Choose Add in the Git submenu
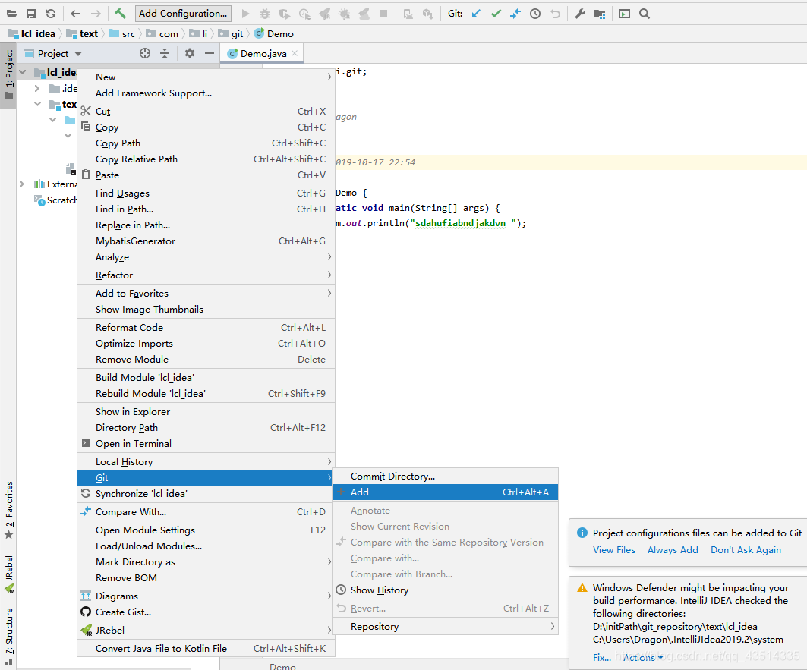Screen dimensions: 807x670 [x=445, y=492]
